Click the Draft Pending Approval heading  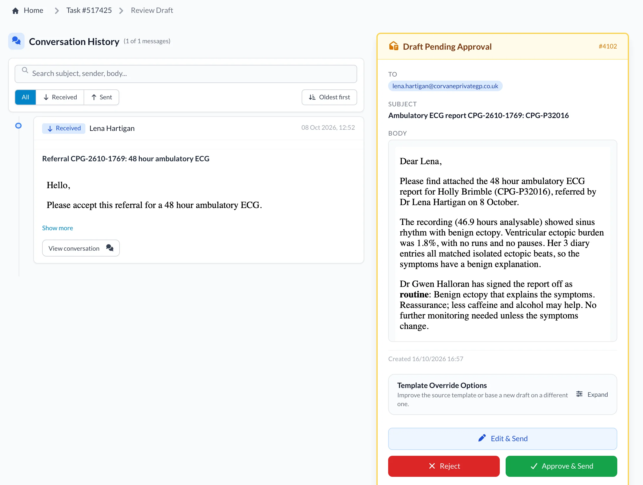click(447, 46)
